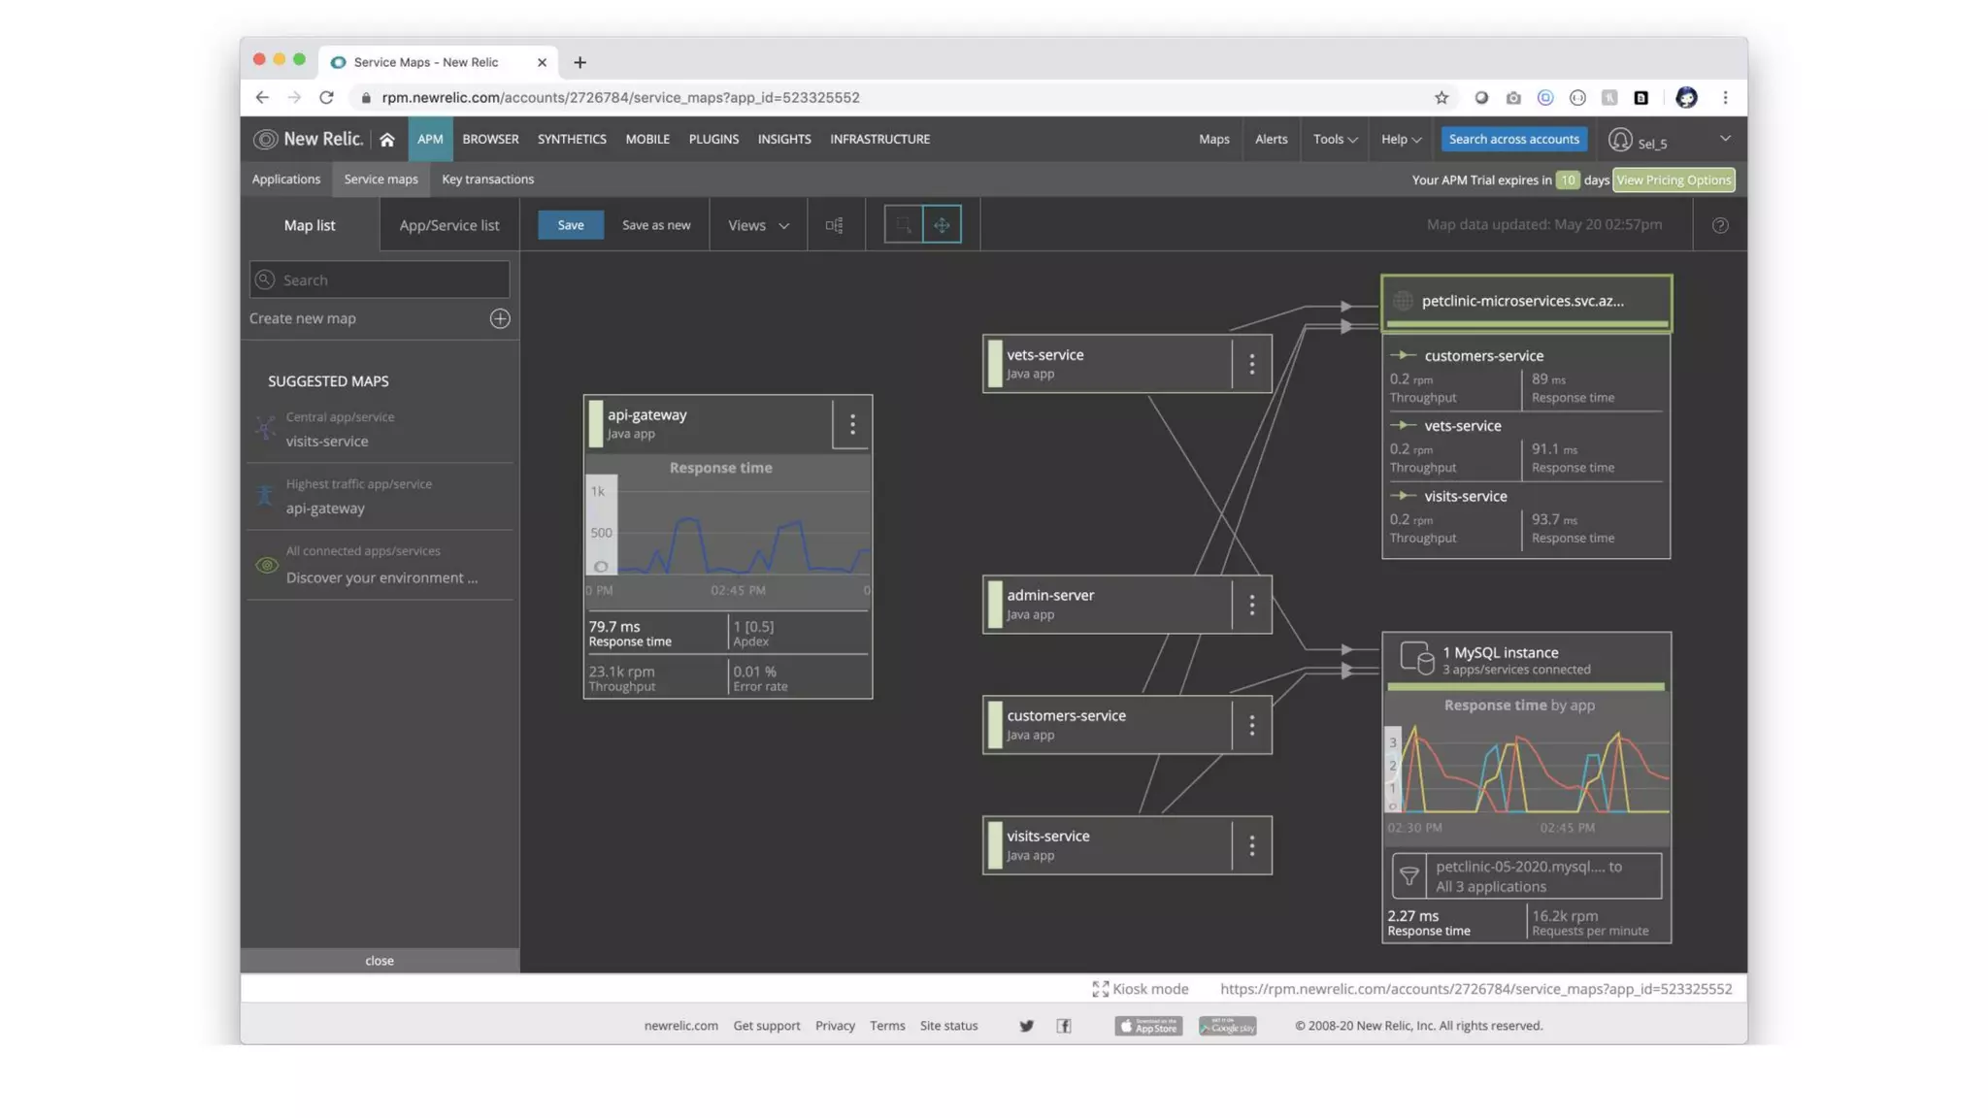
Task: Click the auto-arrange map layout icon
Action: 834,225
